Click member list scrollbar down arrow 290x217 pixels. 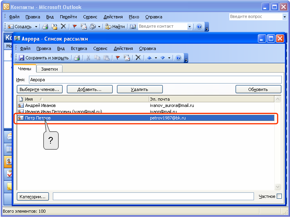[x=277, y=187]
